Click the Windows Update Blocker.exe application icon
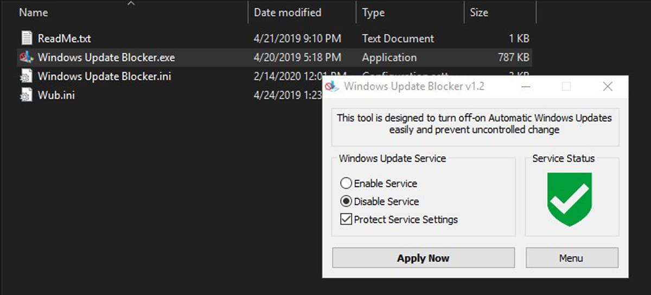 tap(27, 57)
